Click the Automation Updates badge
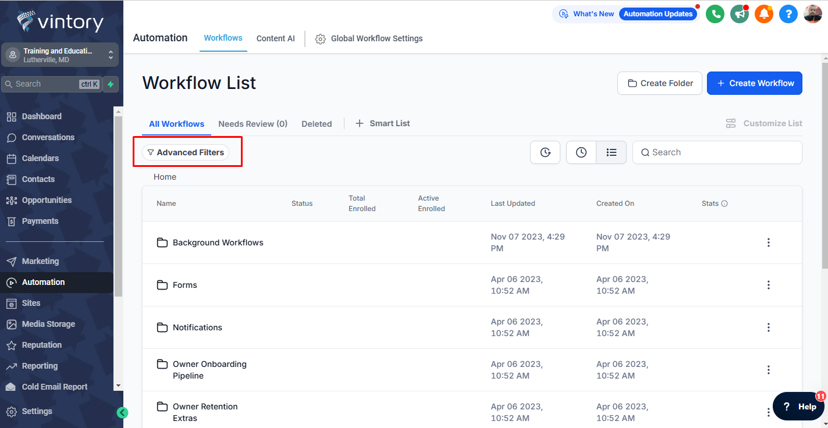This screenshot has height=428, width=828. tap(658, 14)
